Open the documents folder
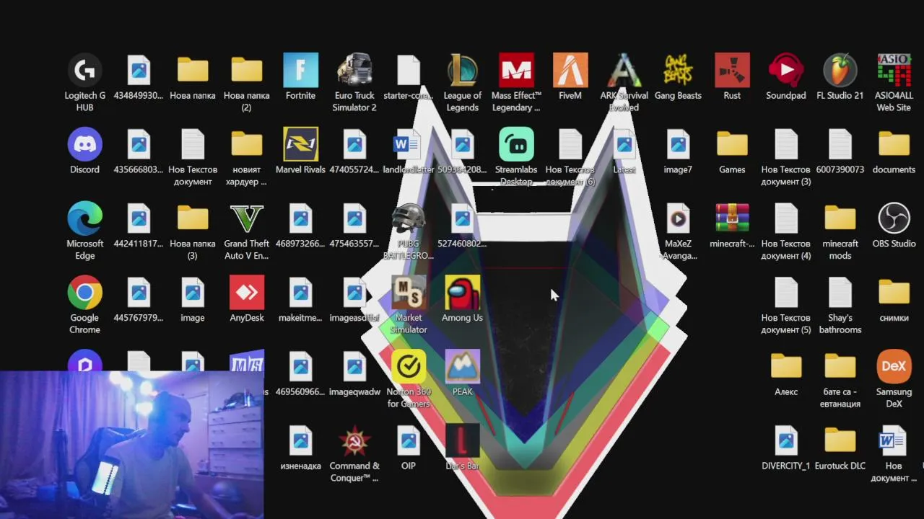924x519 pixels. 894,151
